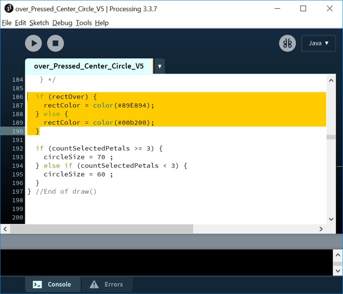Toggle the Debugger butterfly icon

287,43
